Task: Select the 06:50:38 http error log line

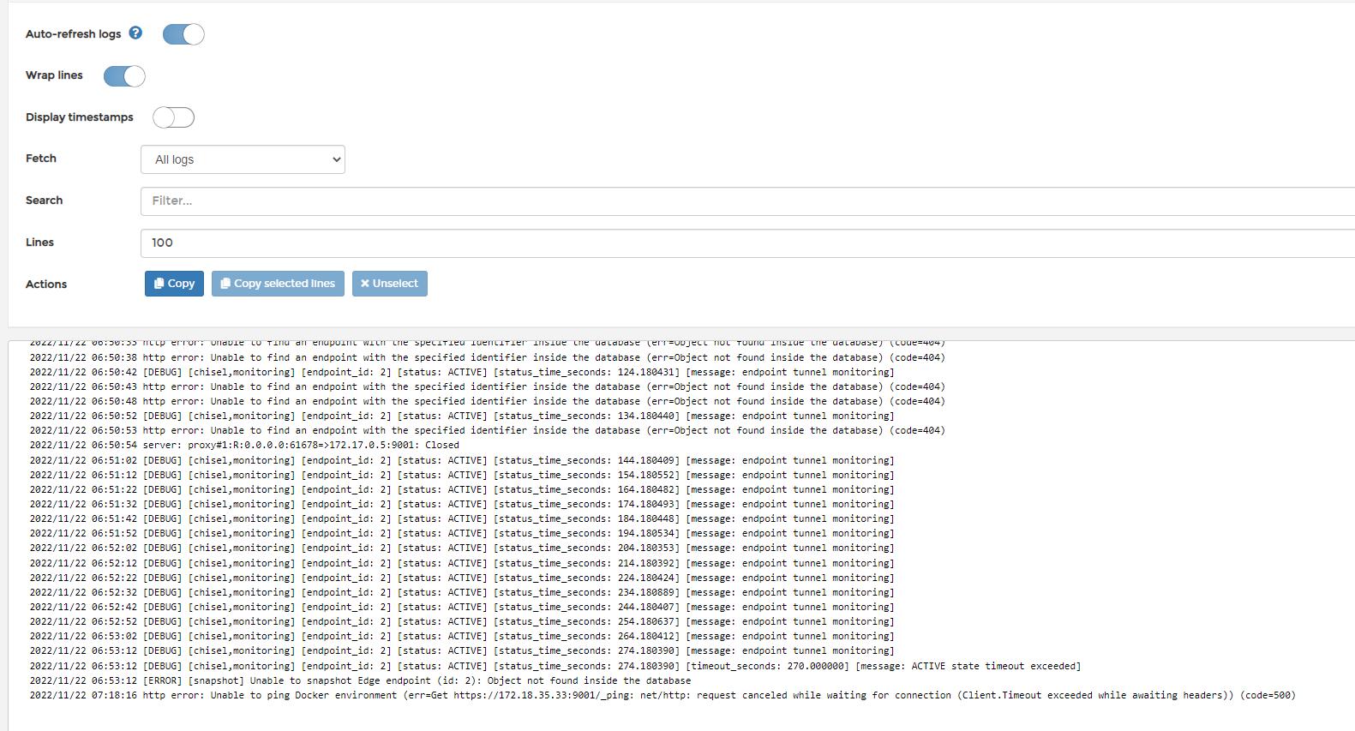Action: 488,357
